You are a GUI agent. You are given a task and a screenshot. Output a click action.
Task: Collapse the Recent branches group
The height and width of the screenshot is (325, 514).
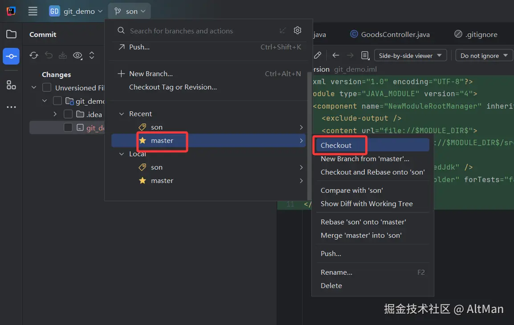[x=122, y=114]
